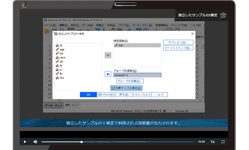
Task: Click the data editor vertical scrollbar
Action: [203, 71]
